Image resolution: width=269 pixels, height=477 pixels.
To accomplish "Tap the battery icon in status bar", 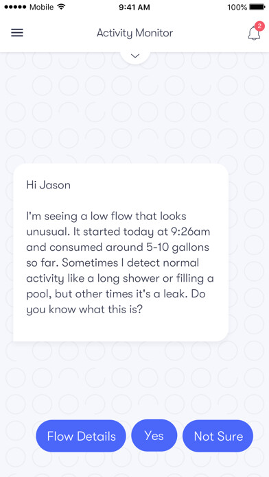I will (x=257, y=7).
